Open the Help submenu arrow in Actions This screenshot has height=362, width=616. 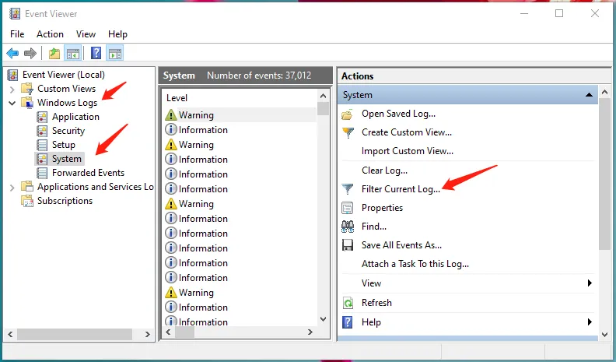(590, 322)
